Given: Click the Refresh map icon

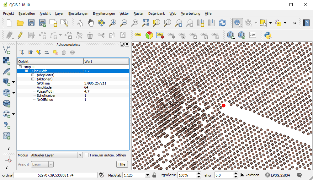Looking at the screenshot, I should tap(222, 23).
